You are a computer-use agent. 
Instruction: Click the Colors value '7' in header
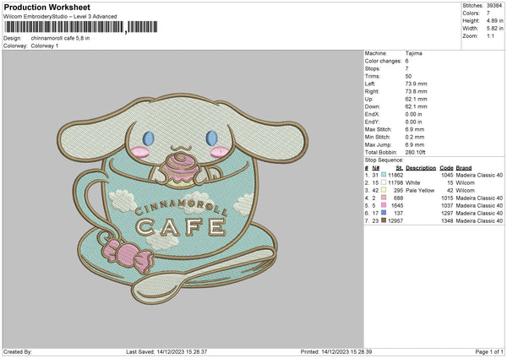click(488, 14)
